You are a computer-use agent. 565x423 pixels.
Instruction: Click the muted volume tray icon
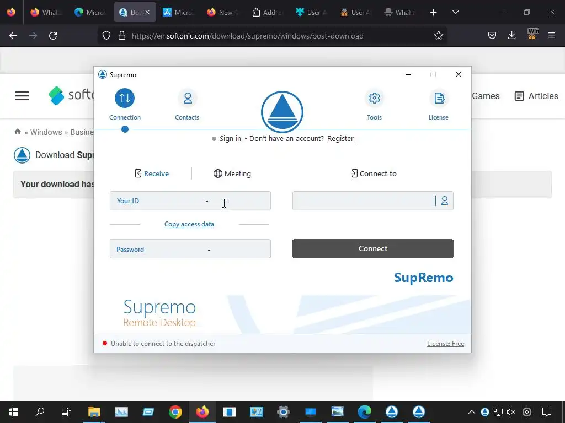tap(511, 412)
